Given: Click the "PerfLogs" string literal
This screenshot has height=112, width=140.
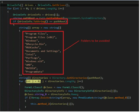Looking at the screenshot, I should [x=32, y=58].
